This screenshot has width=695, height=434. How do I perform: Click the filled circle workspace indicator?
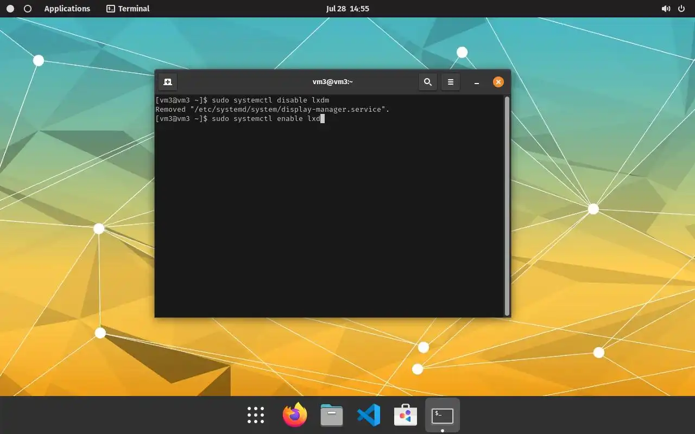[x=10, y=9]
